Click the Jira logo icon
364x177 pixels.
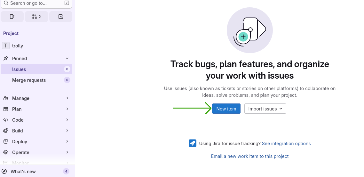[193, 144]
